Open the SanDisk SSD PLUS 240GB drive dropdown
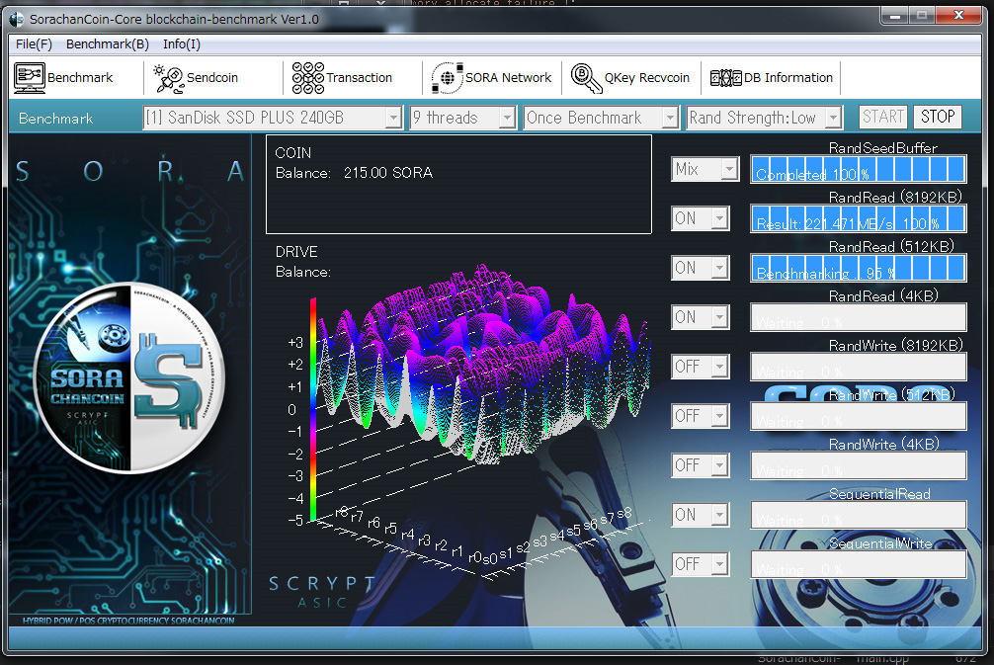The width and height of the screenshot is (994, 665). pos(273,118)
